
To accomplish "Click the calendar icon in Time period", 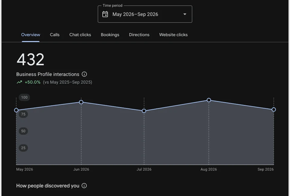I will tap(105, 14).
